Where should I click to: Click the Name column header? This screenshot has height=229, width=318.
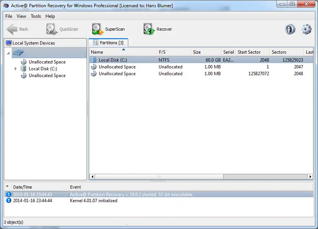point(123,52)
